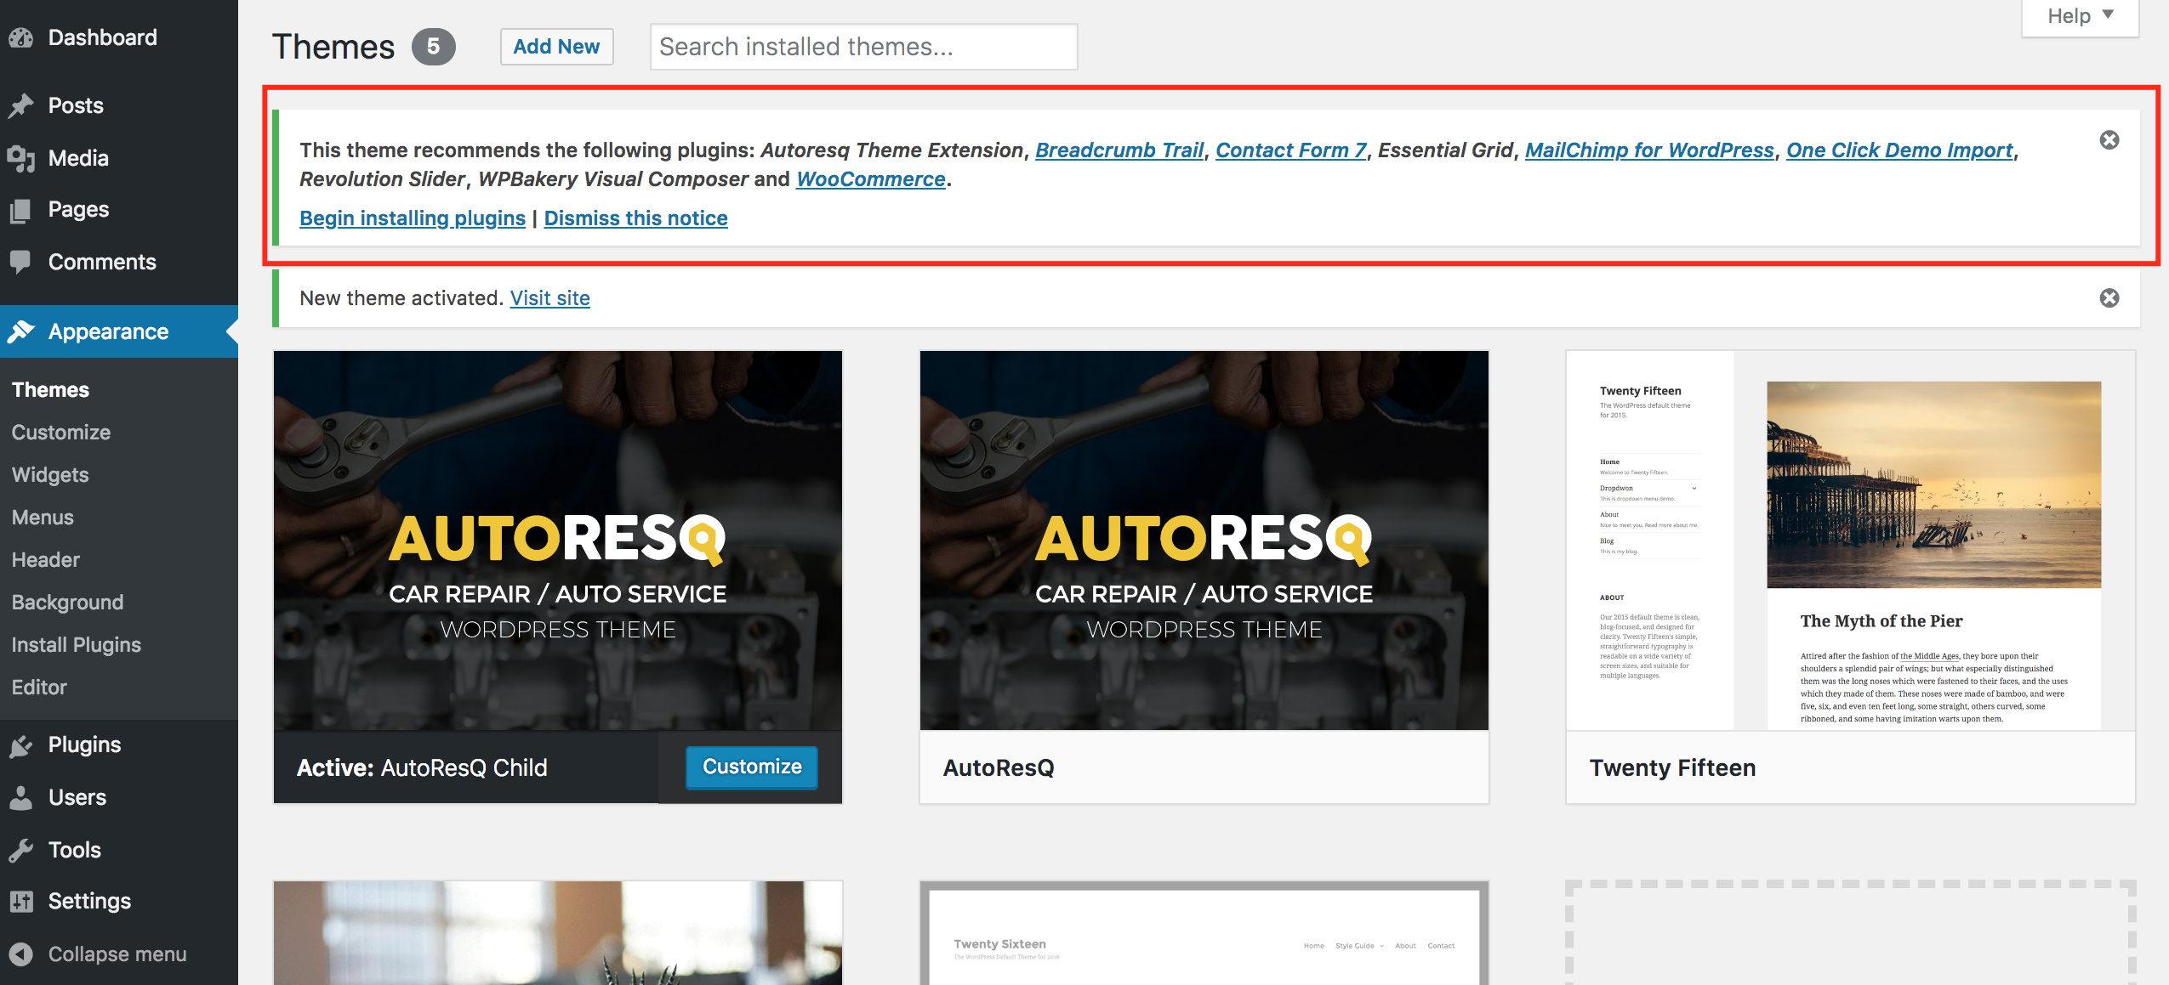Screen dimensions: 2169x985
Task: Select the AutoResQ parent theme thumbnail
Action: [x=1204, y=541]
